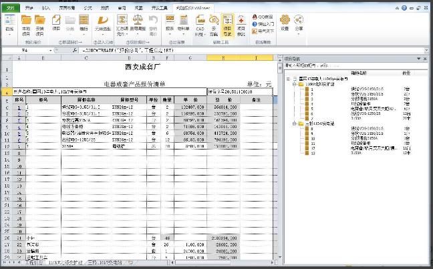The image size is (433, 269).
Task: Open the QQ group penguin icon
Action: click(255, 17)
